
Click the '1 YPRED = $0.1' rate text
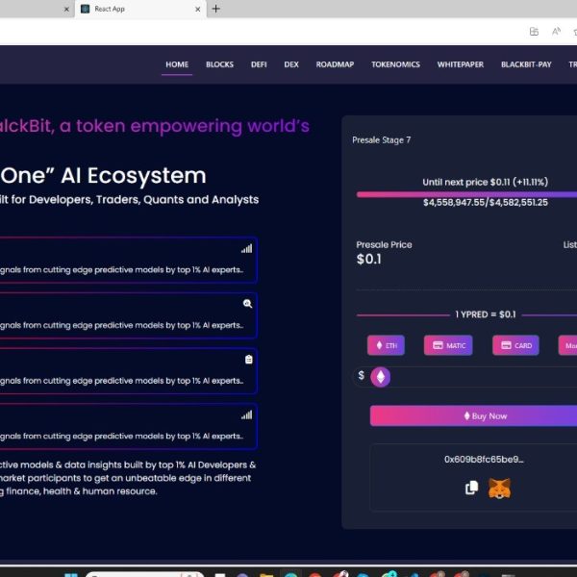(x=486, y=314)
